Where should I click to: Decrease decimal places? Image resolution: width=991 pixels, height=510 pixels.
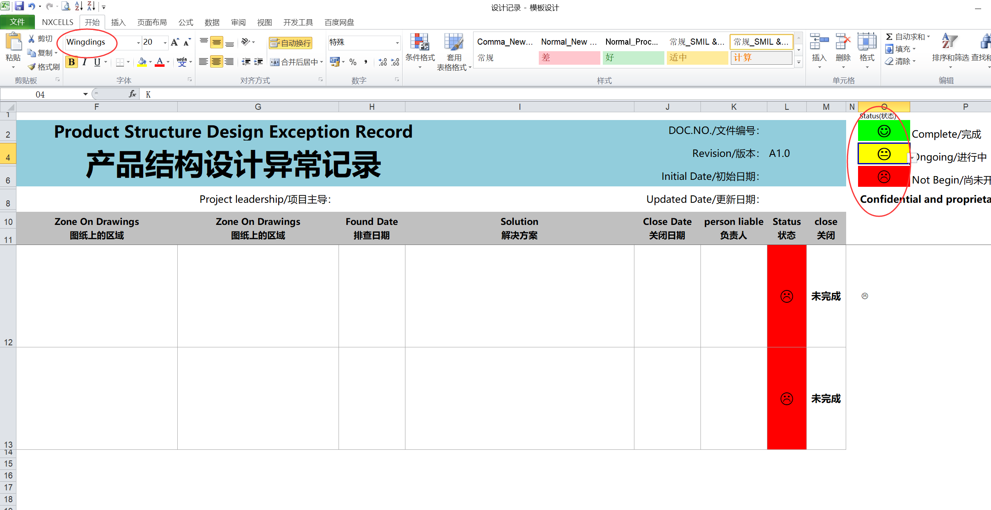tap(395, 62)
